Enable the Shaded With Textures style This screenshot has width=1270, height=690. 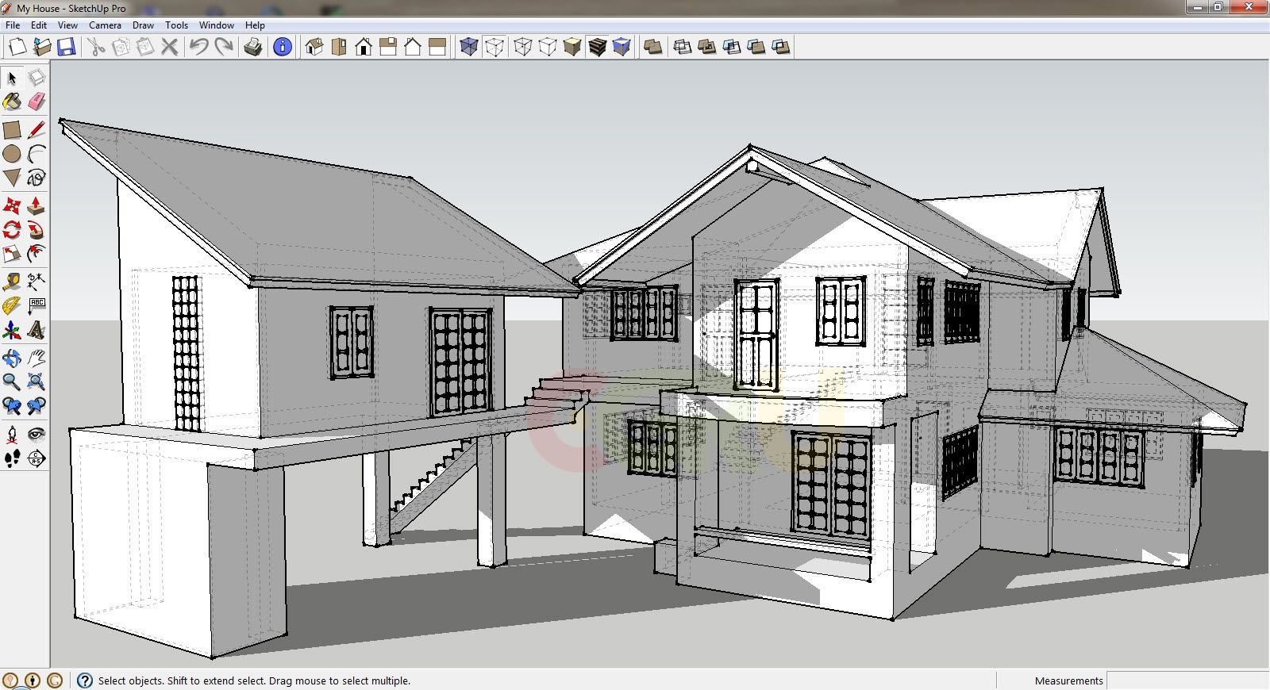click(x=598, y=47)
